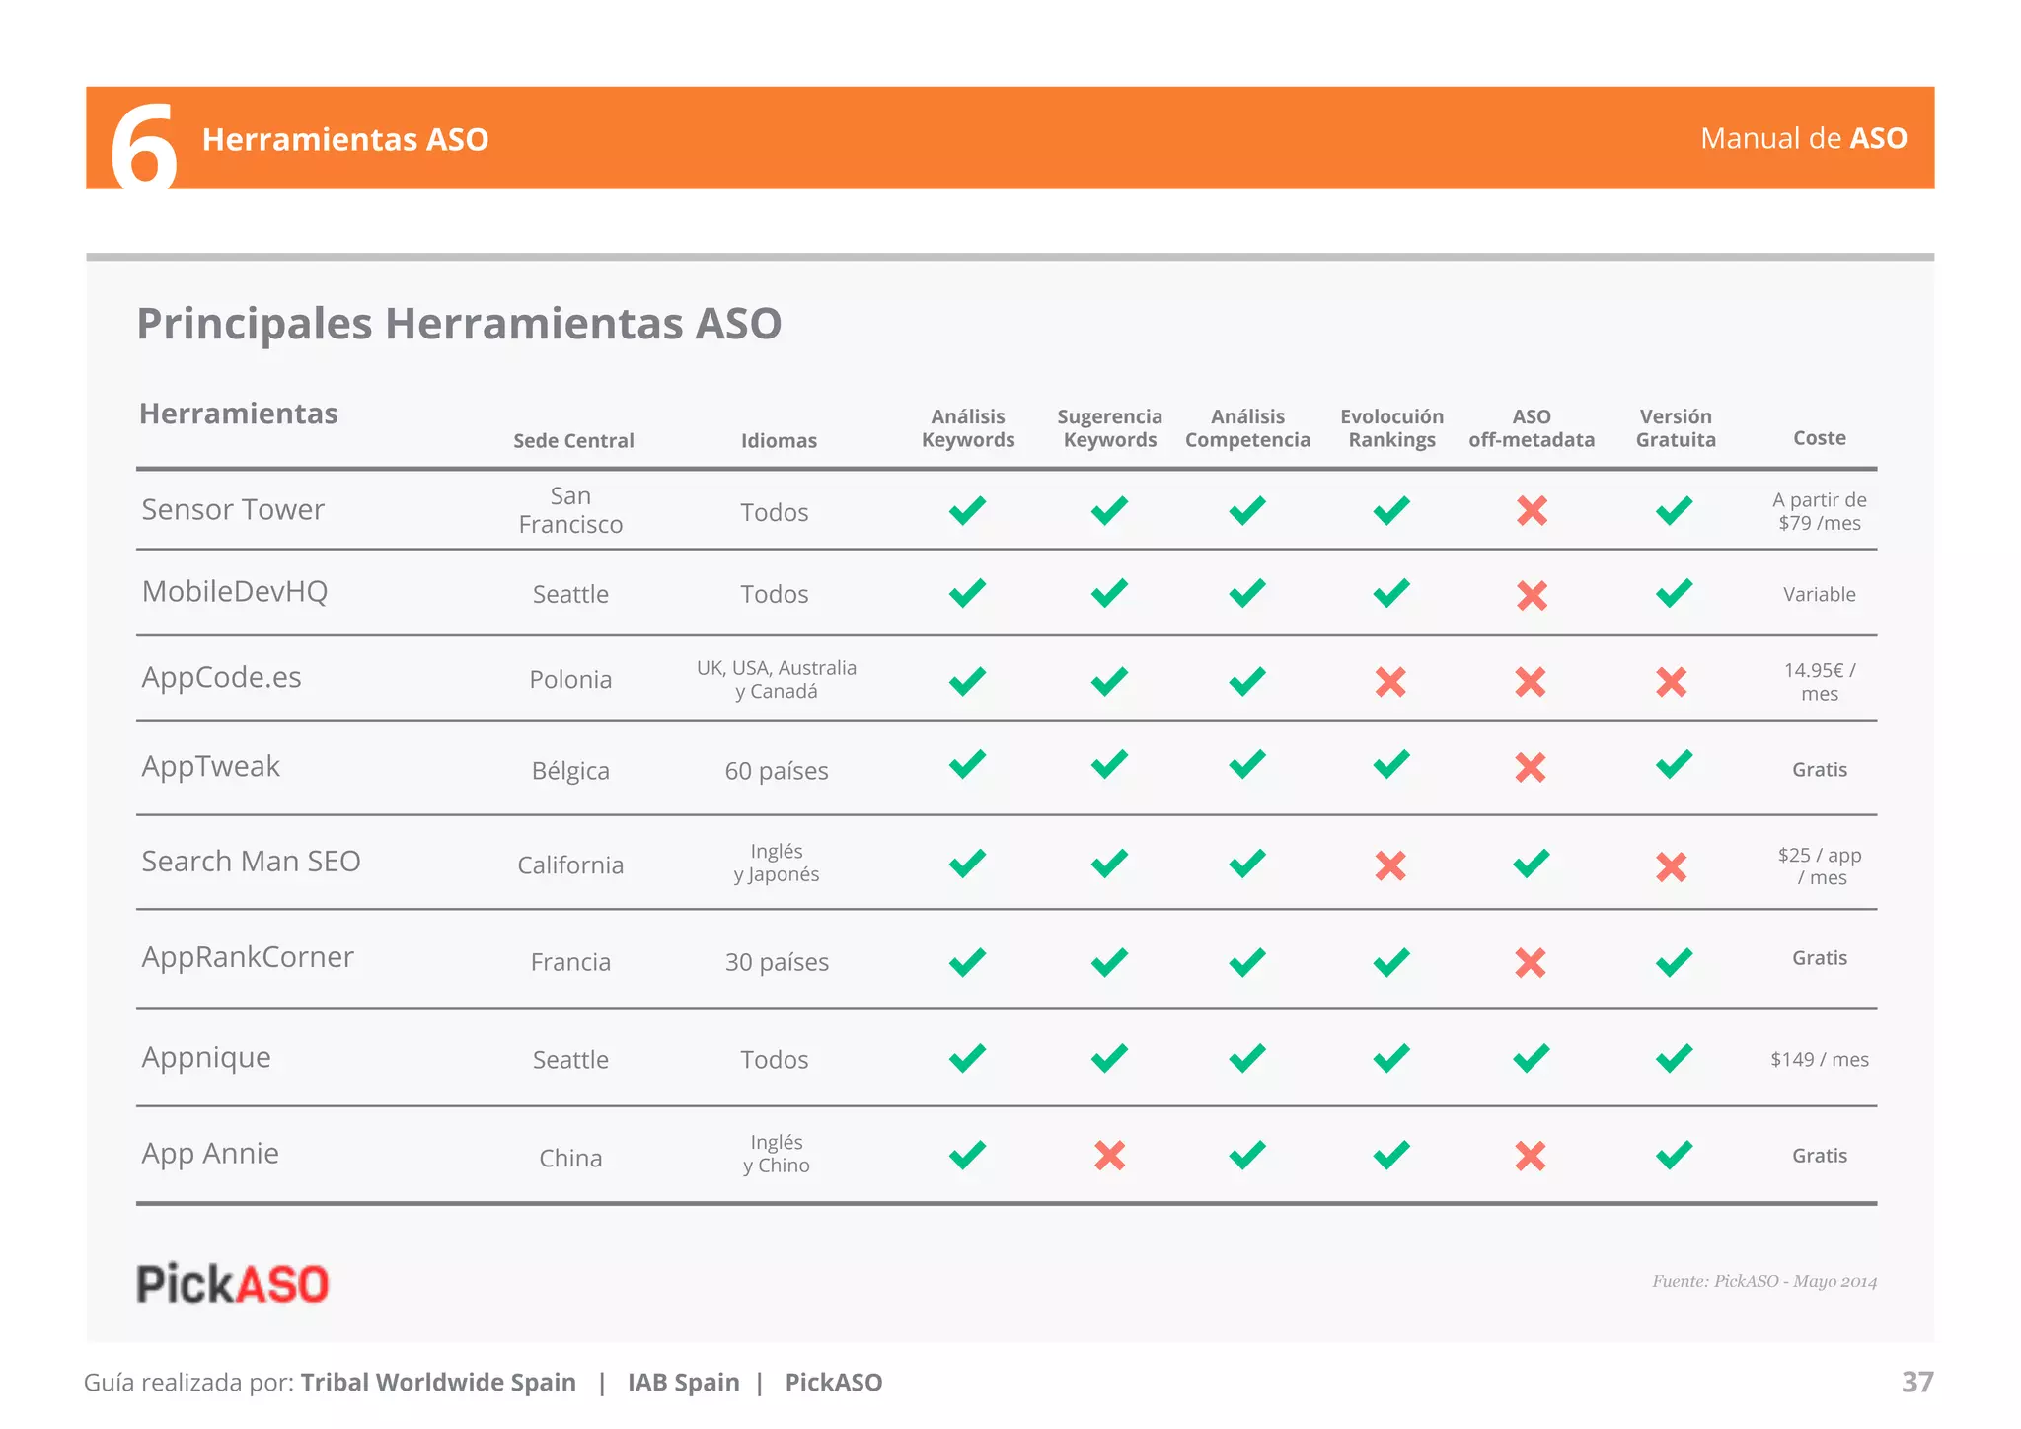
Task: Click the 'Evolocuión Rankings' column header
Action: coord(1391,428)
